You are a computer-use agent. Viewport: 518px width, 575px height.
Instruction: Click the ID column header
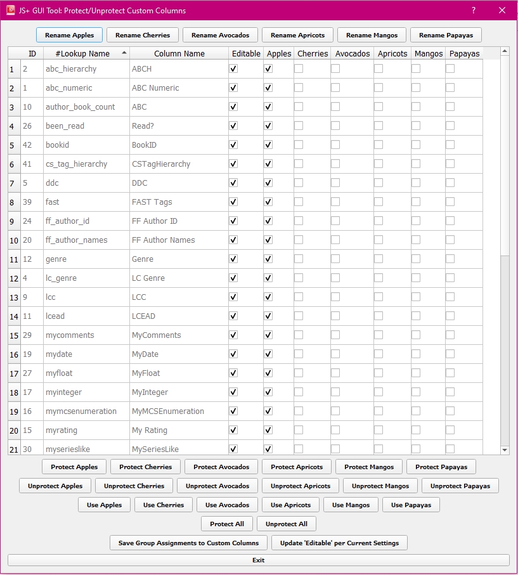point(32,53)
